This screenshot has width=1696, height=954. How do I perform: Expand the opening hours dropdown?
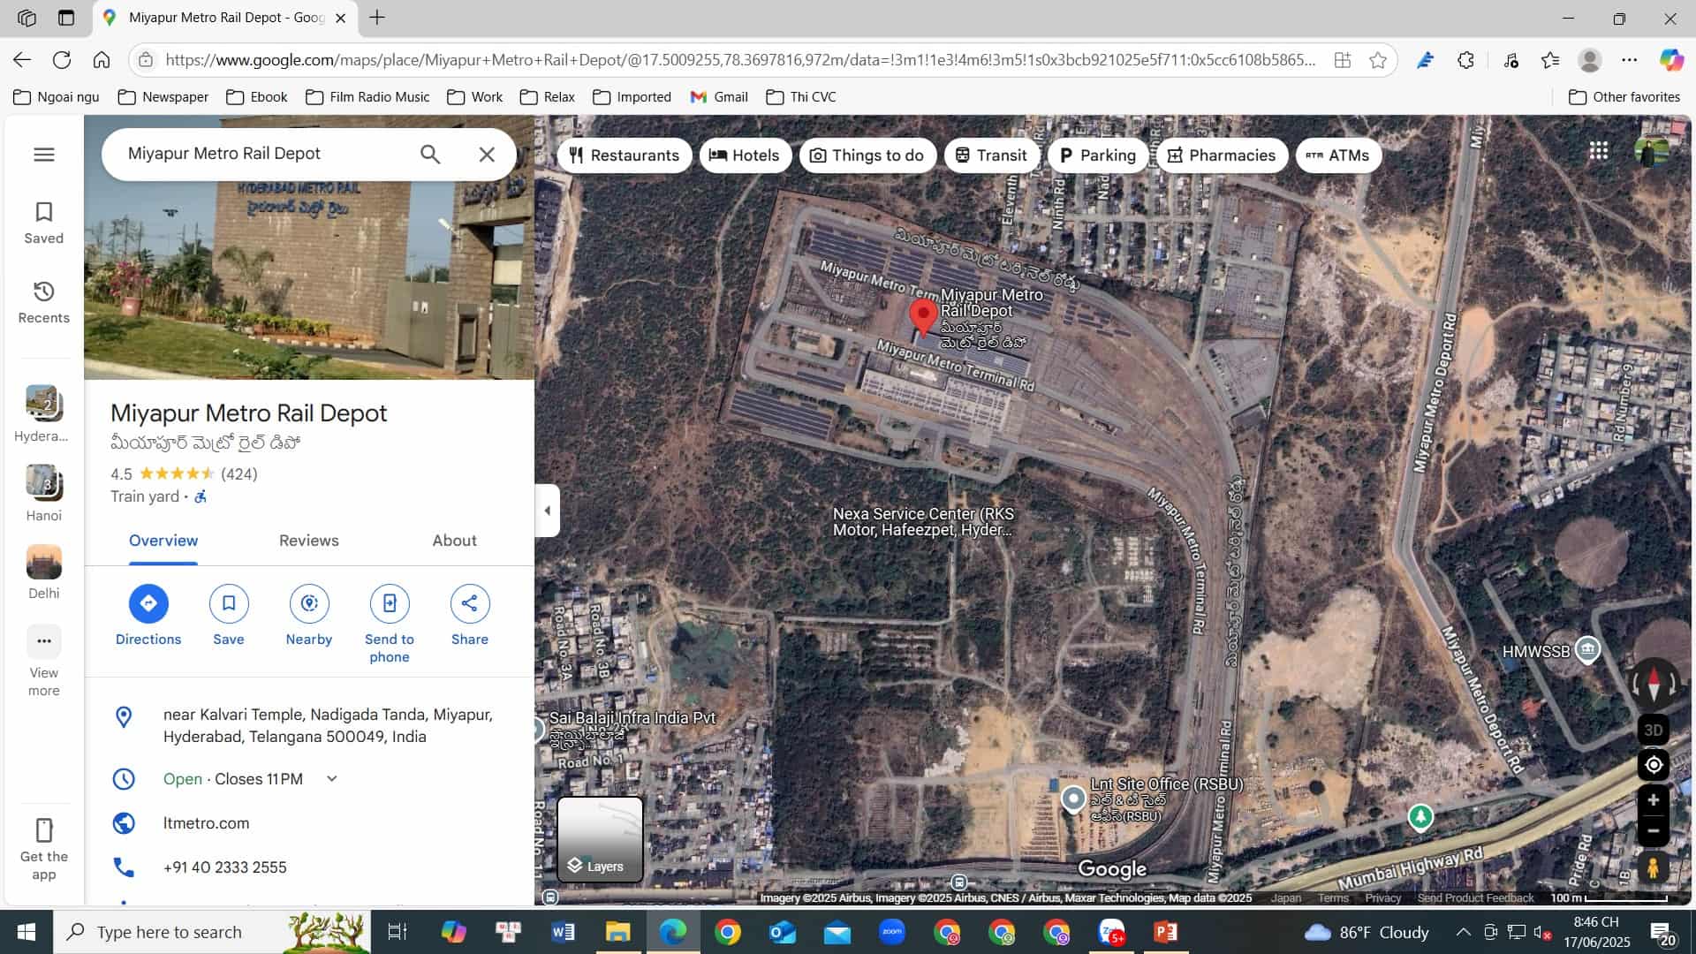pyautogui.click(x=332, y=779)
